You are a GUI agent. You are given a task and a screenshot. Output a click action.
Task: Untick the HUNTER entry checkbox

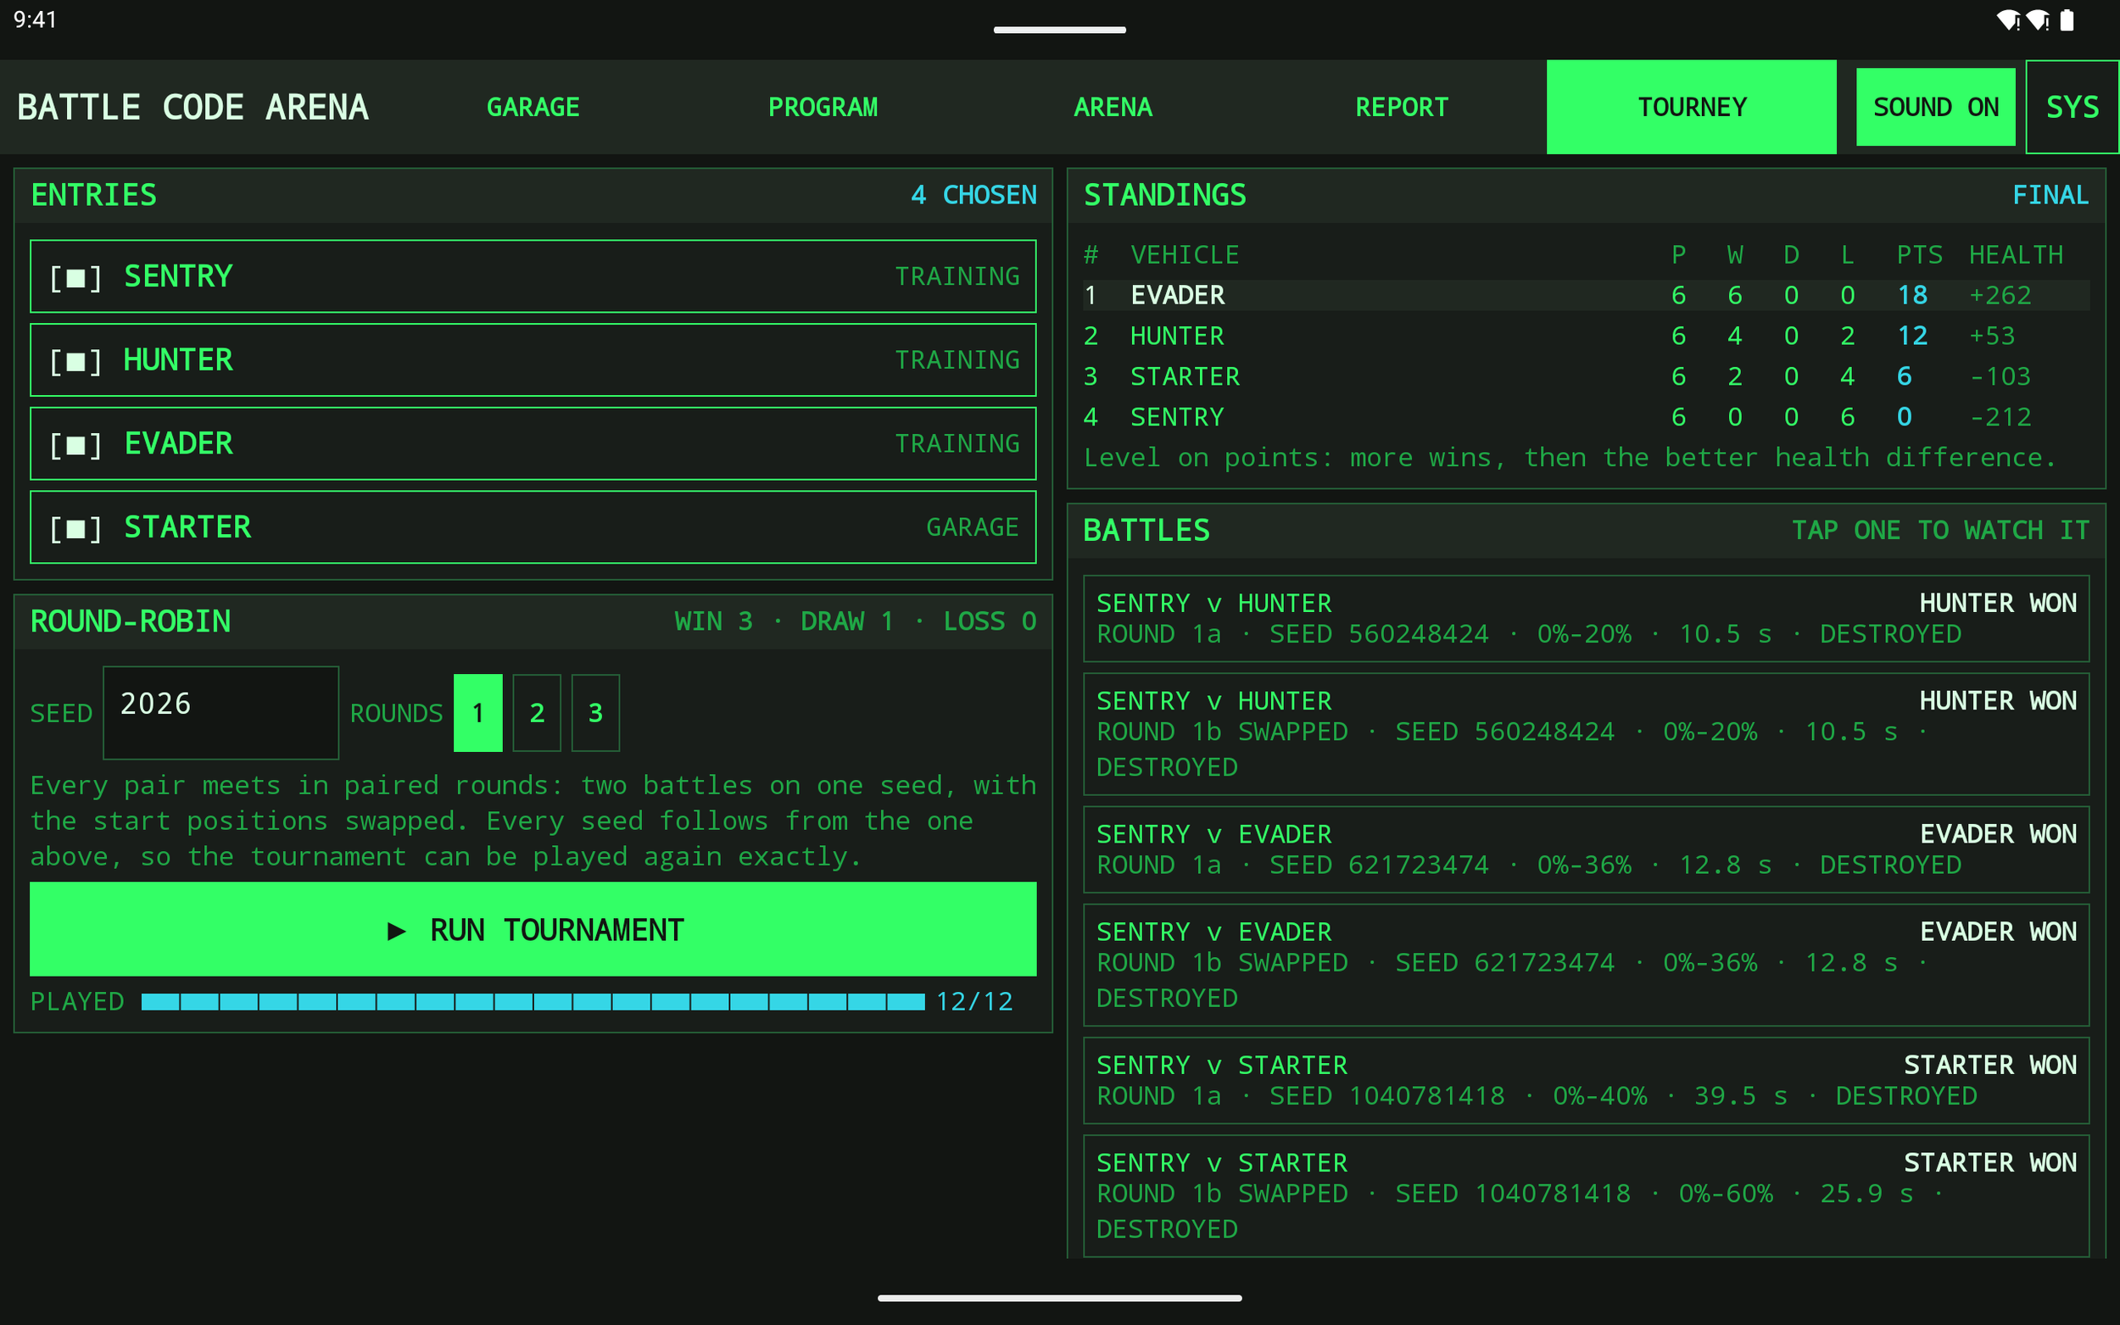(75, 360)
